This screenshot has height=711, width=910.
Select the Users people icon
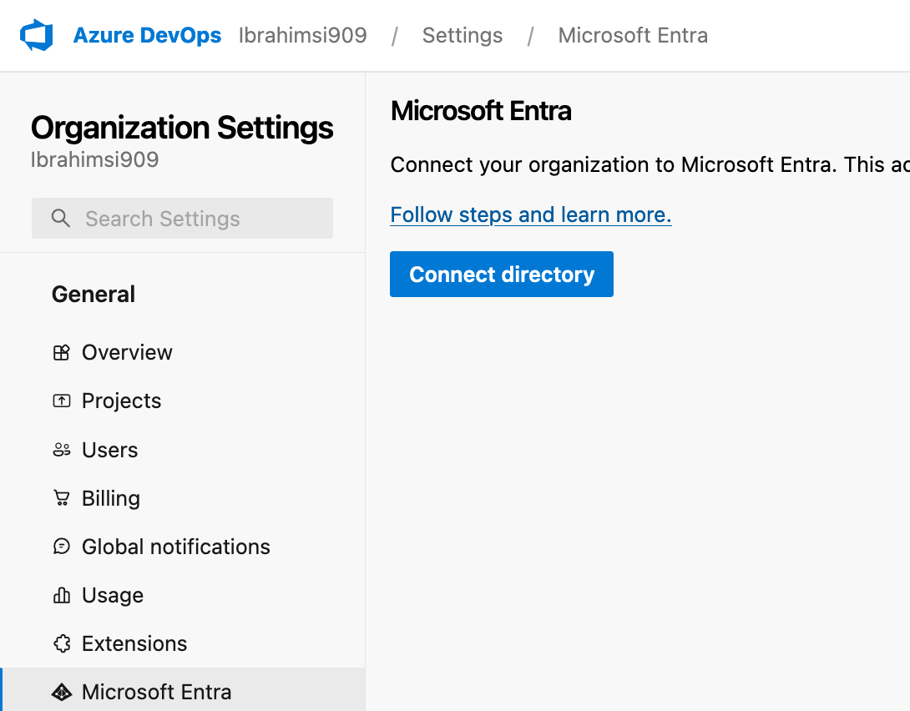point(61,449)
